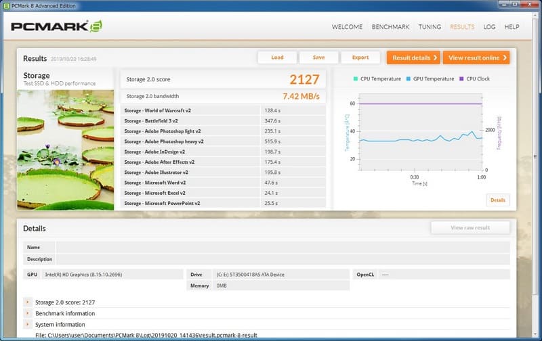
Task: Click into the Description field
Action: [283, 259]
